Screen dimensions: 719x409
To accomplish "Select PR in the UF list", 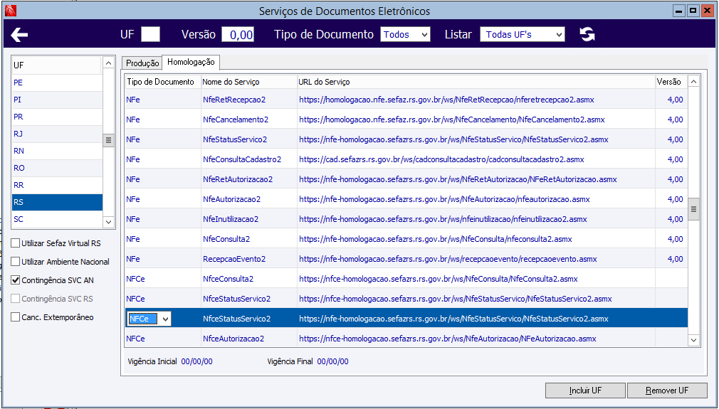I will coord(57,117).
